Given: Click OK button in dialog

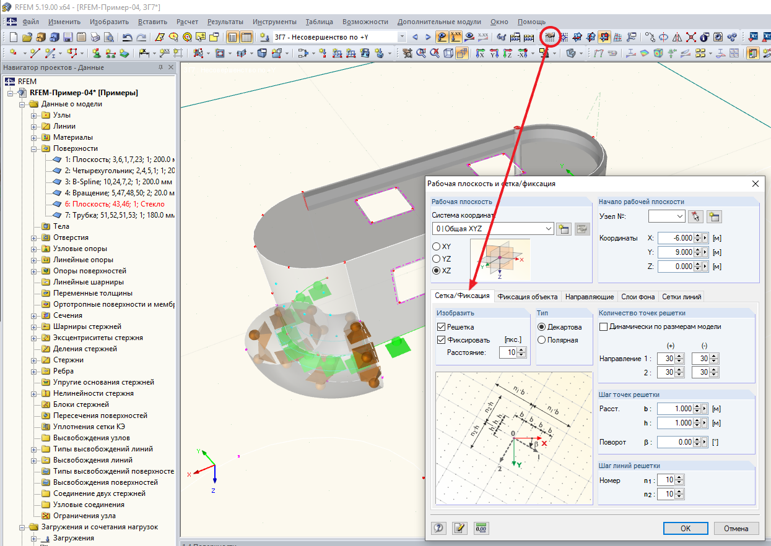Looking at the screenshot, I should click(x=686, y=528).
